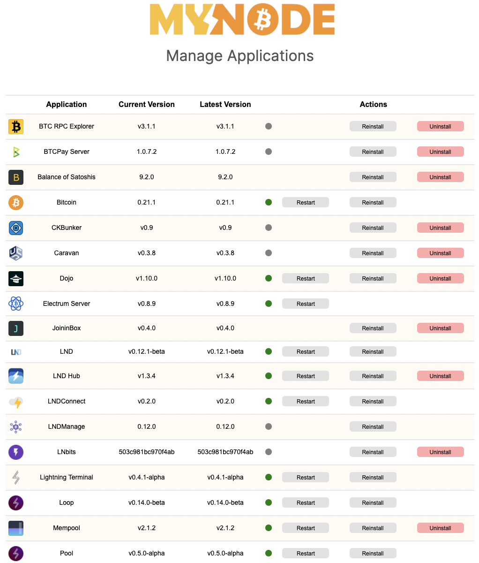Reinstall LNbits
The width and height of the screenshot is (479, 563).
click(x=373, y=452)
